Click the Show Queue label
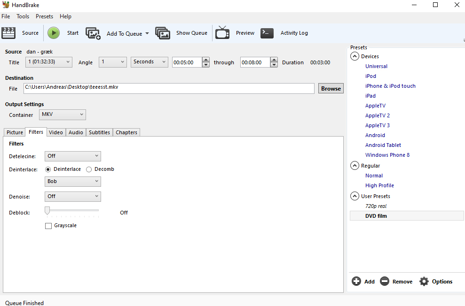The image size is (465, 306). [x=191, y=33]
